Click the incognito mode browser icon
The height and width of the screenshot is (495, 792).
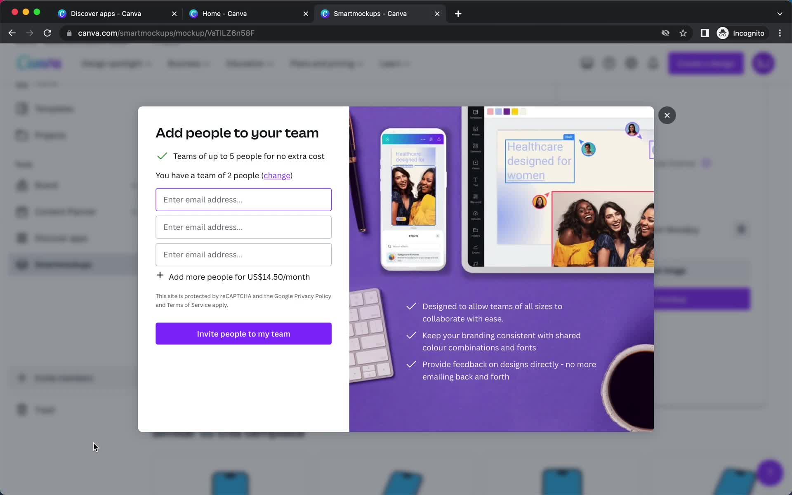point(722,33)
